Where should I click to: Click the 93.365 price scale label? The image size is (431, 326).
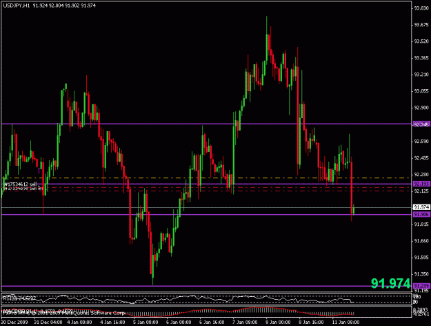point(421,58)
